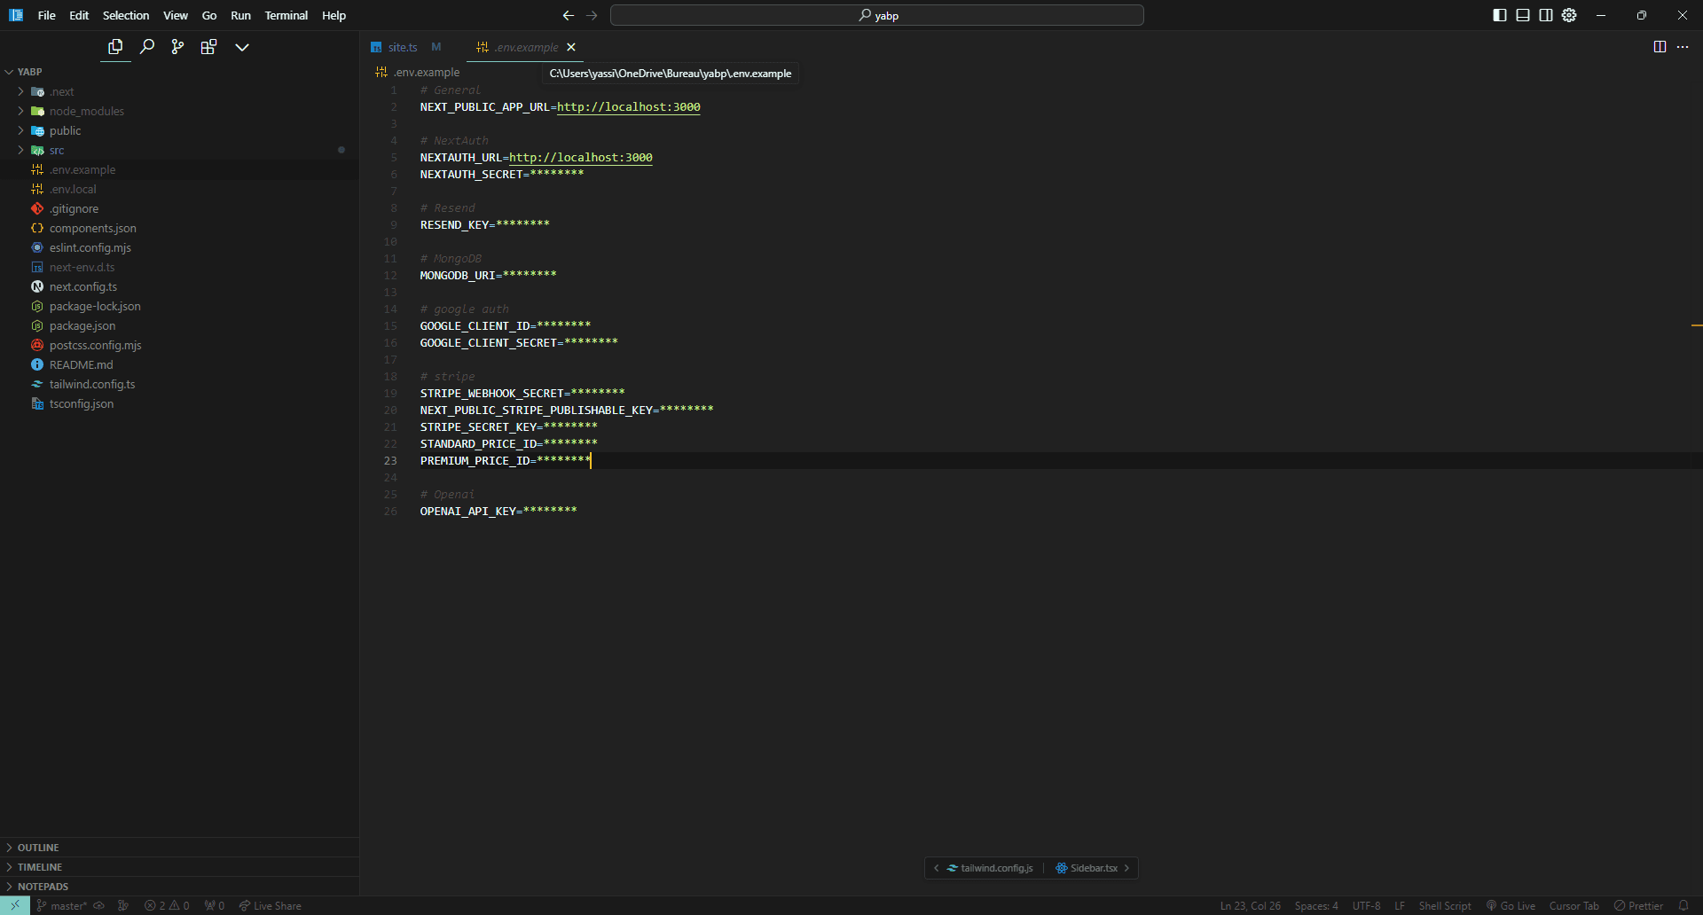Click Ln 23, Col 26 cursor position
The width and height of the screenshot is (1703, 915).
pyautogui.click(x=1250, y=905)
